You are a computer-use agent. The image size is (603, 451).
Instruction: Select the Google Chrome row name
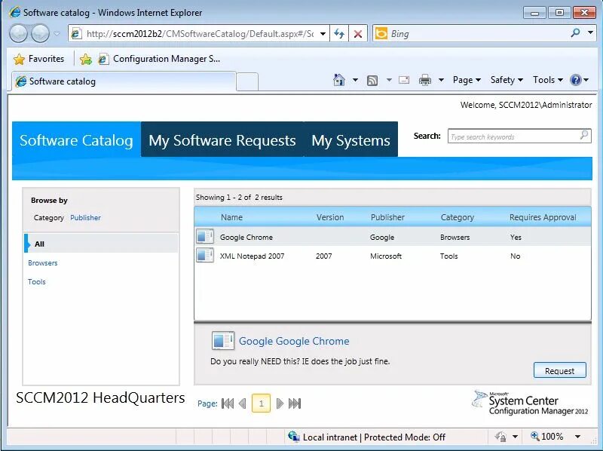246,238
